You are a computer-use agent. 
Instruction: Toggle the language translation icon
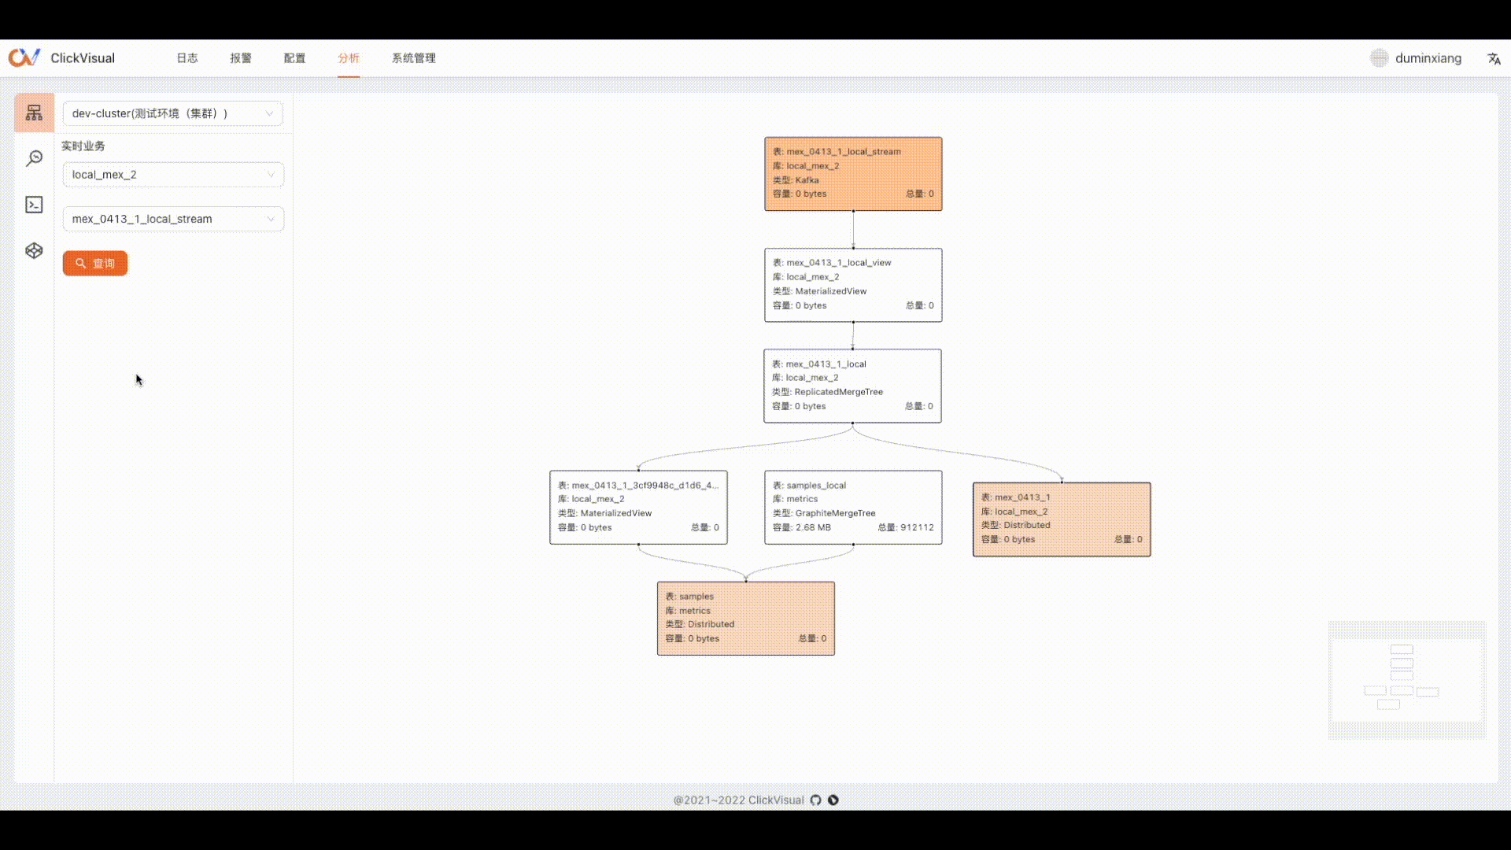point(1494,59)
